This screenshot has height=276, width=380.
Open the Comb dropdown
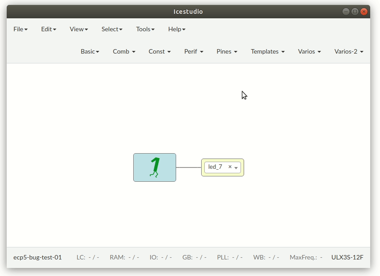coord(124,51)
